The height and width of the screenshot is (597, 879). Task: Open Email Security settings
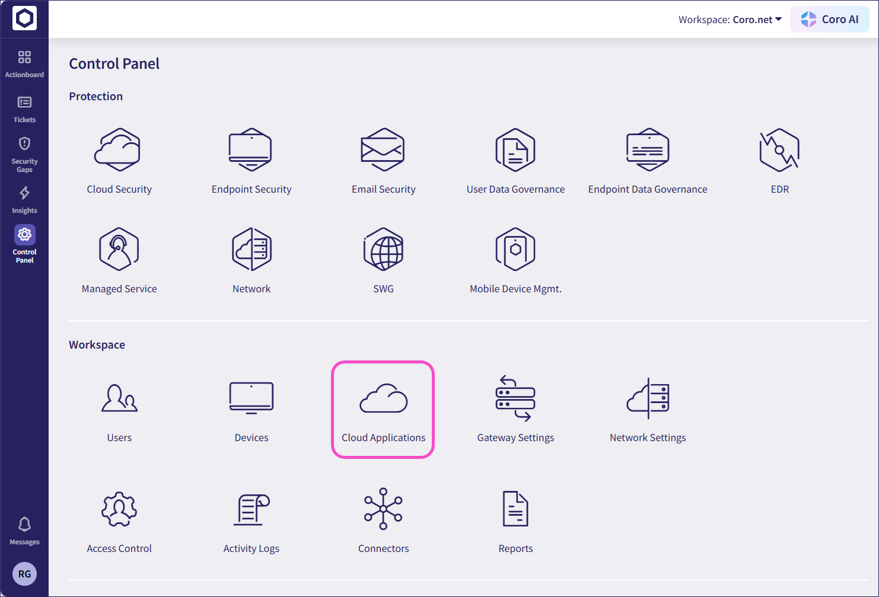pos(383,149)
